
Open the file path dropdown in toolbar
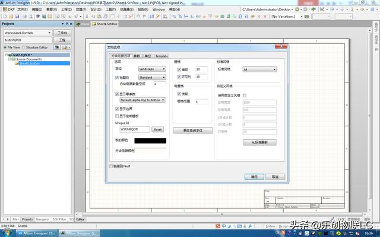click(292, 9)
